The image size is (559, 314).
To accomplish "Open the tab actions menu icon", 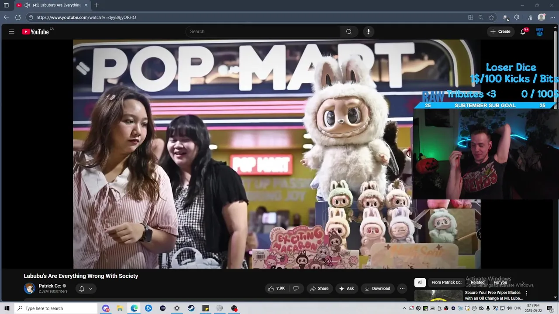I will [6, 5].
